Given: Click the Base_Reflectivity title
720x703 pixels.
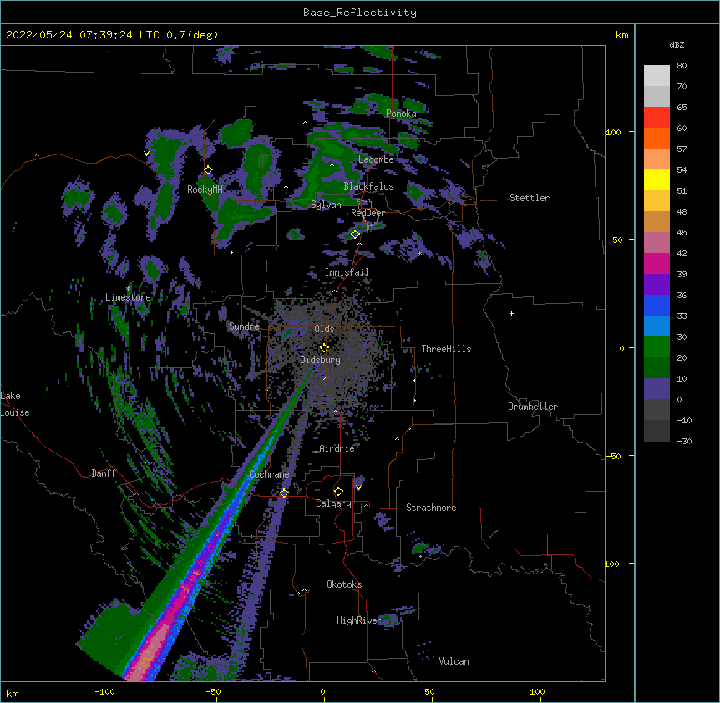Looking at the screenshot, I should point(360,13).
